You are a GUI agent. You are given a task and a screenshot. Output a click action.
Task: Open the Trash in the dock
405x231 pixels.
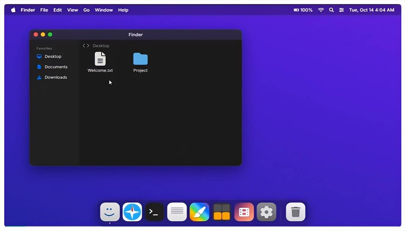click(296, 212)
